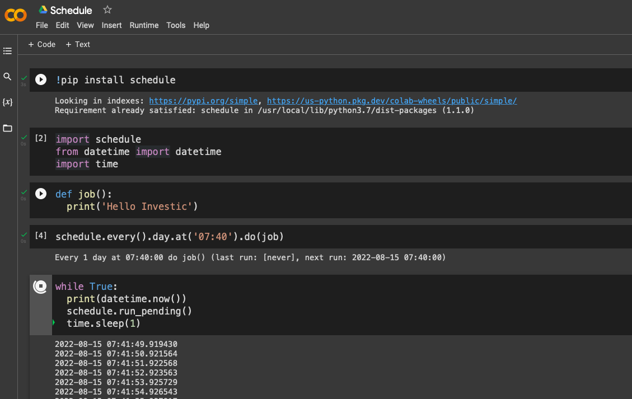The width and height of the screenshot is (632, 399).
Task: Add a new code cell
Action: click(42, 44)
